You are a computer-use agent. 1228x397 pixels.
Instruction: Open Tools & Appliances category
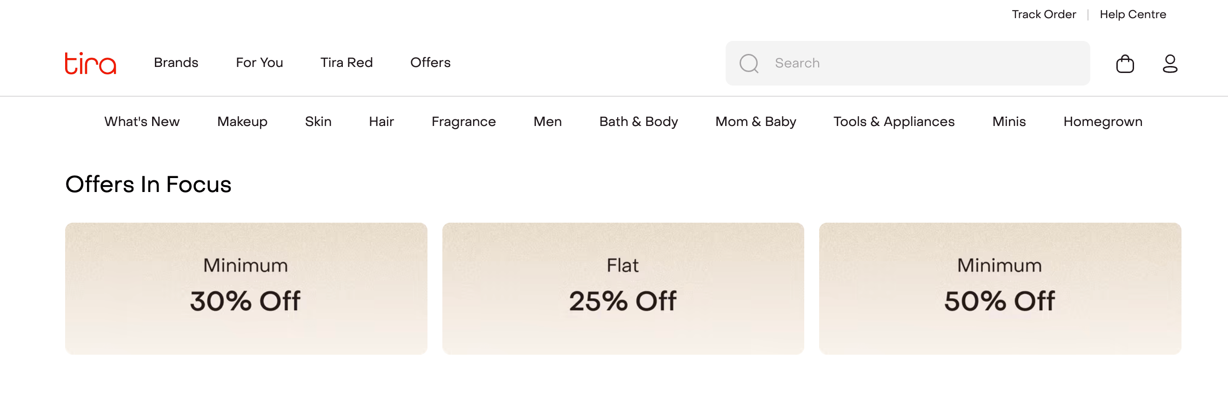[x=894, y=121]
